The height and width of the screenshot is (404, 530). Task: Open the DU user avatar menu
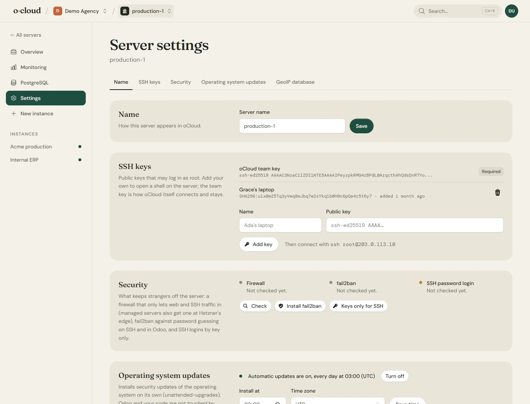click(512, 11)
